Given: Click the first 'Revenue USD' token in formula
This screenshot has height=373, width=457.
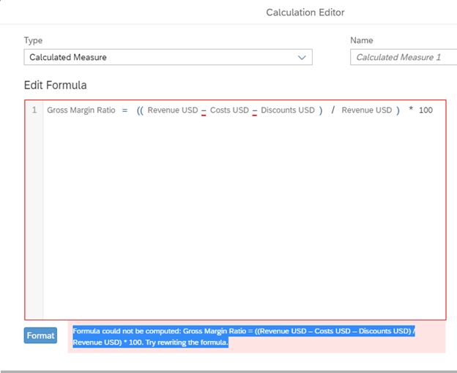Looking at the screenshot, I should pos(173,110).
